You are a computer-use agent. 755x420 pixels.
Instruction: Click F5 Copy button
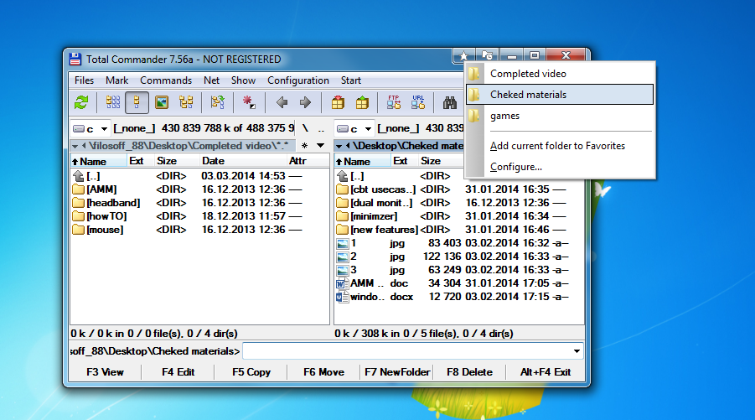click(x=251, y=372)
